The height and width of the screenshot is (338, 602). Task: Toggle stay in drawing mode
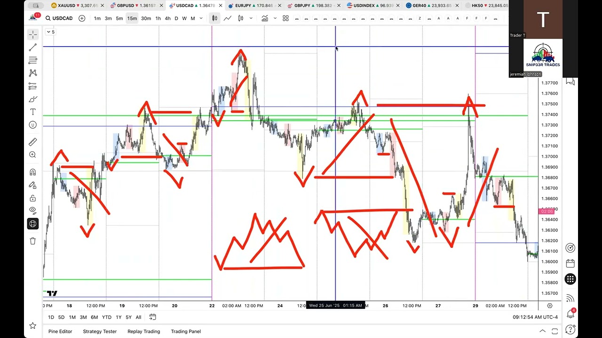[x=32, y=185]
